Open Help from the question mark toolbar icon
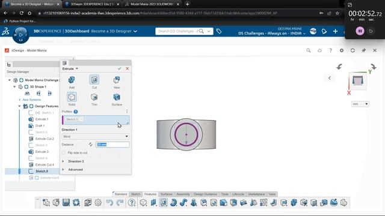The height and width of the screenshot is (216, 385). point(132,203)
